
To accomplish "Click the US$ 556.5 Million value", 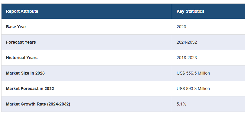I will (x=193, y=73).
